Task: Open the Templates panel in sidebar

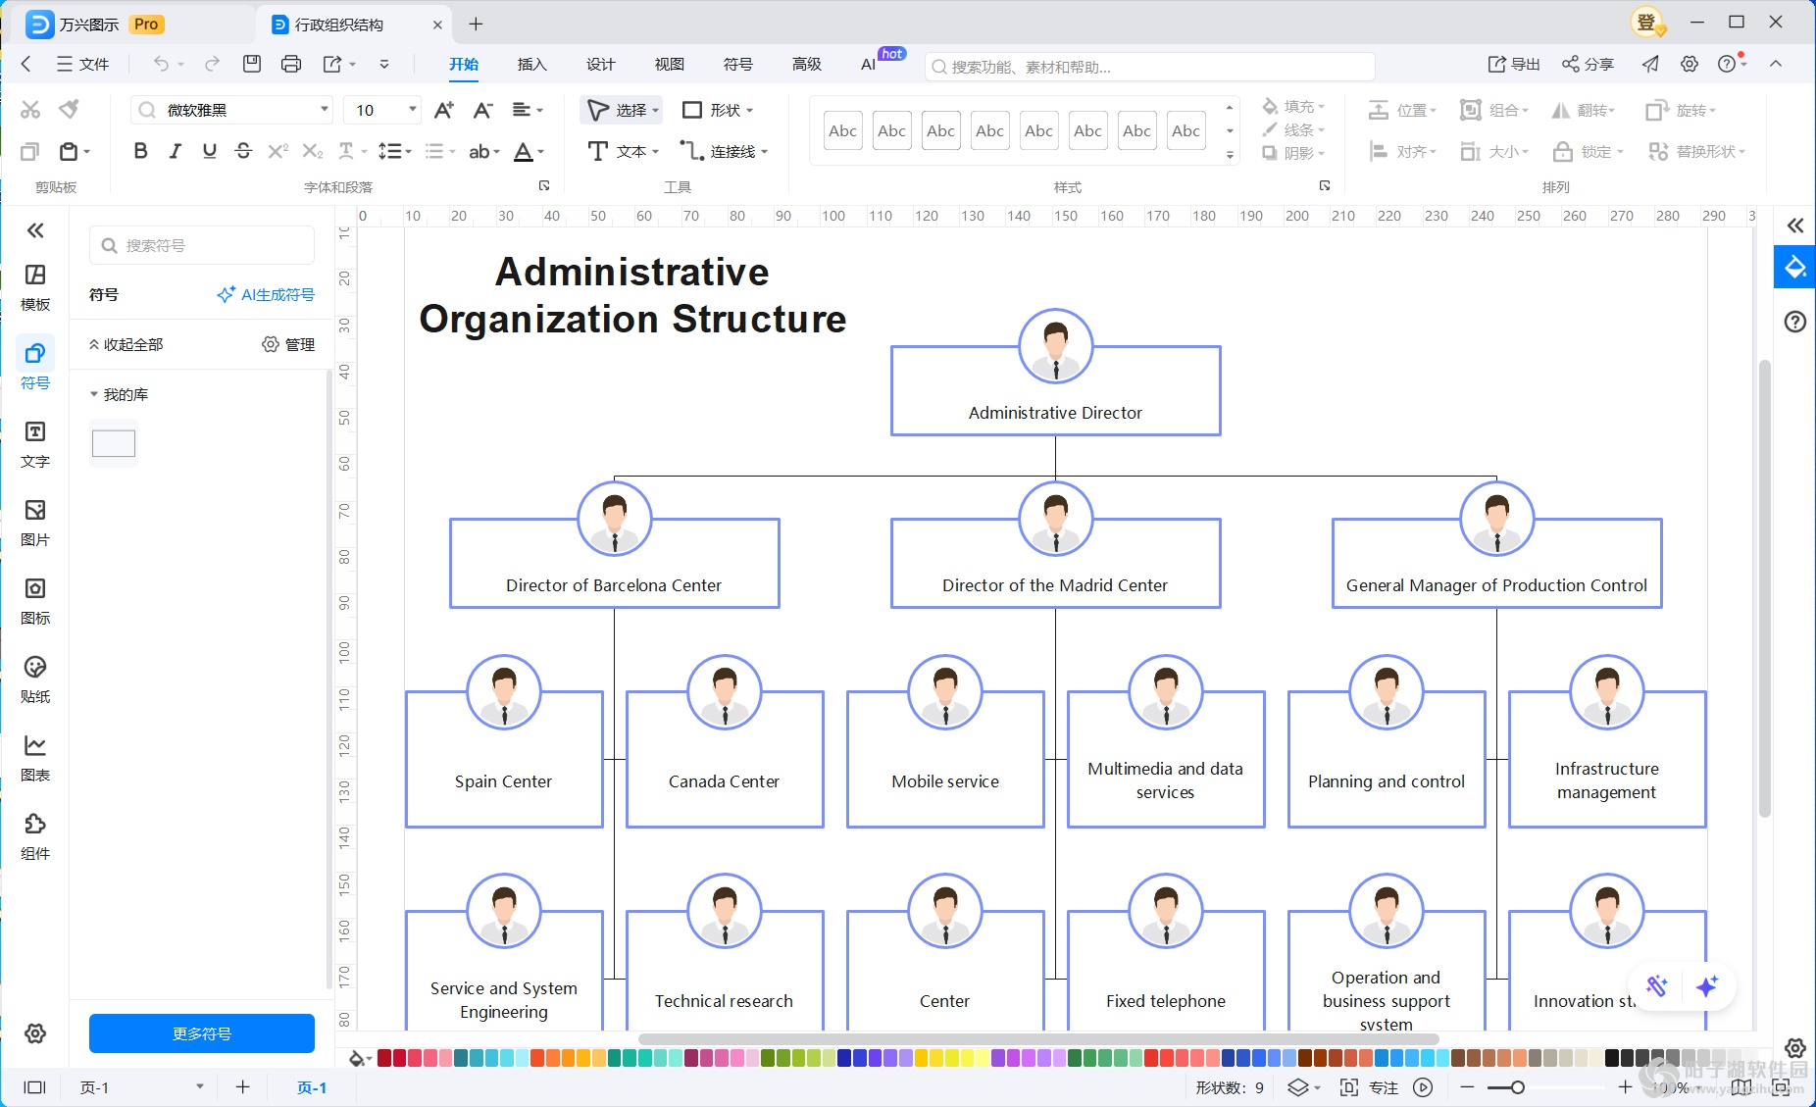Action: pos(35,286)
